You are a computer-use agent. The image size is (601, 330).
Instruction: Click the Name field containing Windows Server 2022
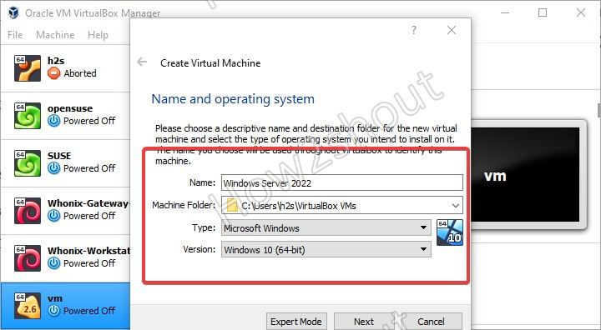coord(342,182)
